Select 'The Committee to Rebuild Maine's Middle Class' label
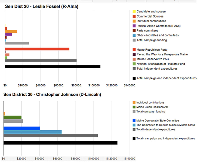This screenshot has height=164, width=200. 166,125
